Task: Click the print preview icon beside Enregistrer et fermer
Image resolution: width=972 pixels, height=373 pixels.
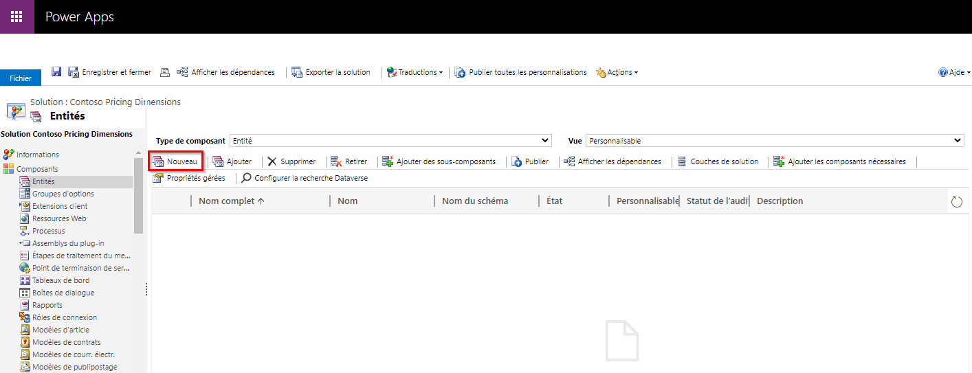Action: pyautogui.click(x=165, y=72)
